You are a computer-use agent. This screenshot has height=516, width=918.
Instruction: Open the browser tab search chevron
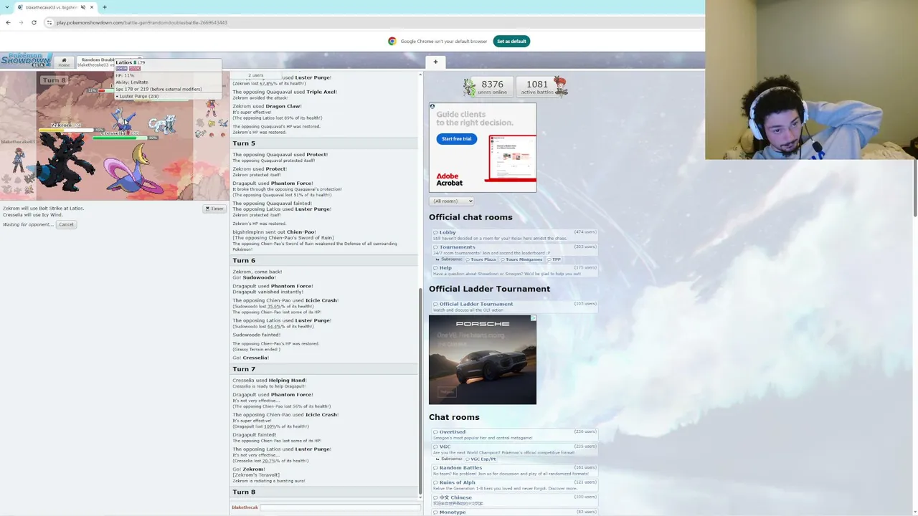[7, 7]
